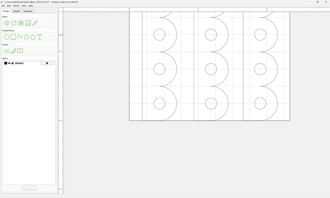
Task: Toggle visibility of DEFAULT layer
Action: pyautogui.click(x=9, y=63)
